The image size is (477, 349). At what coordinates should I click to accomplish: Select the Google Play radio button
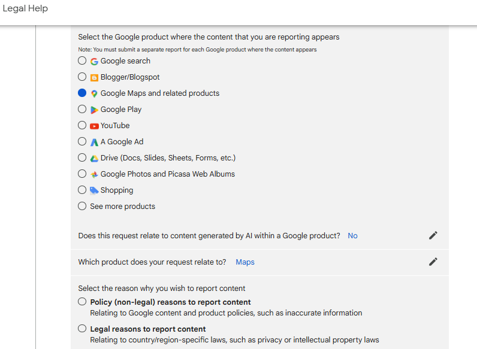pyautogui.click(x=82, y=109)
